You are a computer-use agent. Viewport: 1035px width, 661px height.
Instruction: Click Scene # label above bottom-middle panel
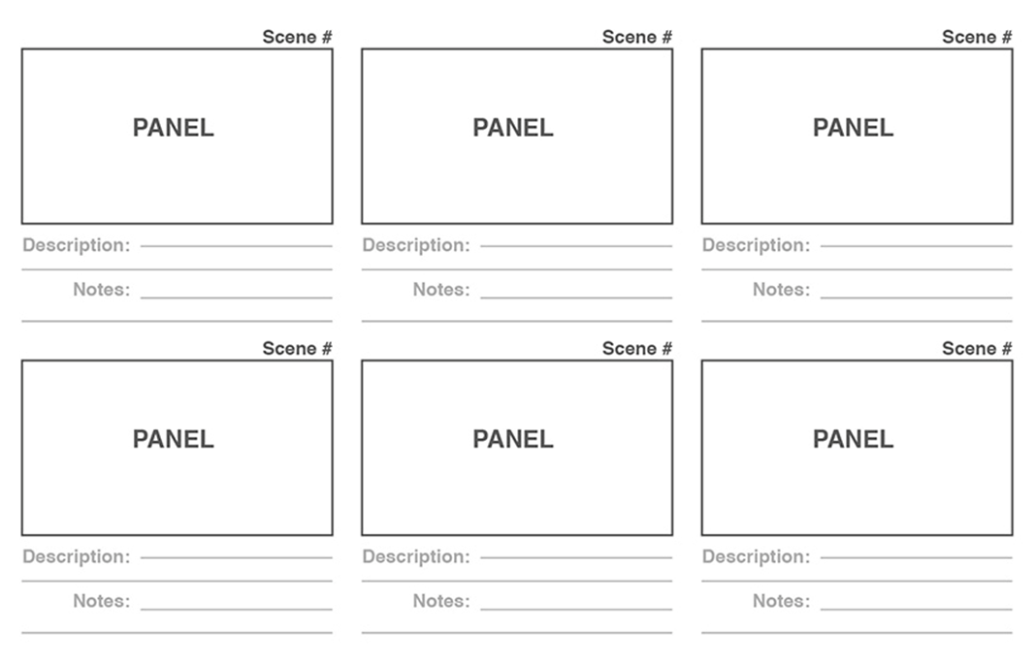click(637, 348)
